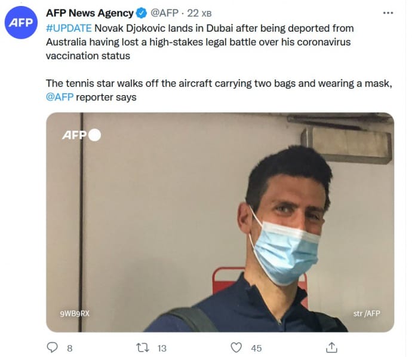Click the like count 45

tap(256, 348)
